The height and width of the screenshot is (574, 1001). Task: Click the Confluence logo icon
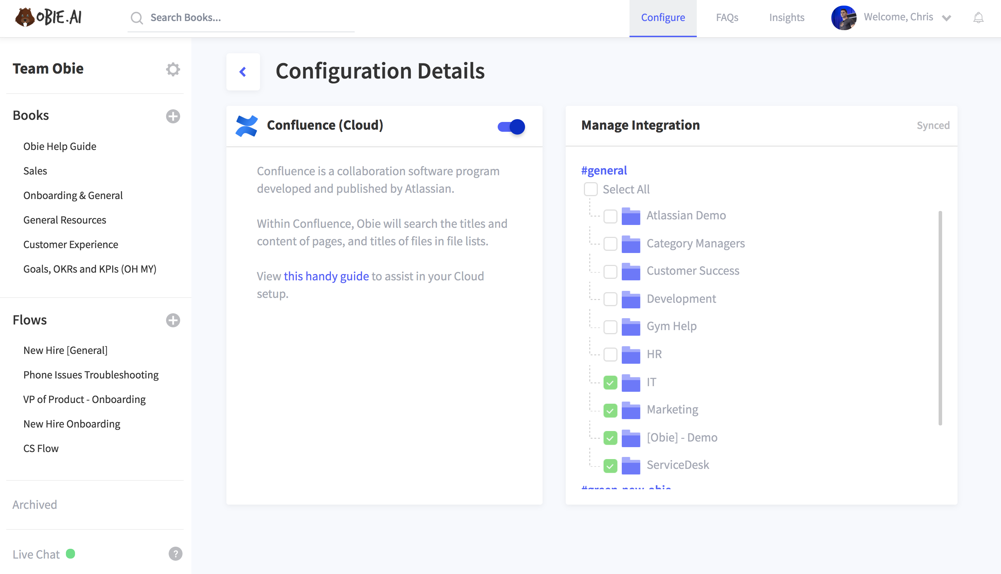tap(247, 126)
